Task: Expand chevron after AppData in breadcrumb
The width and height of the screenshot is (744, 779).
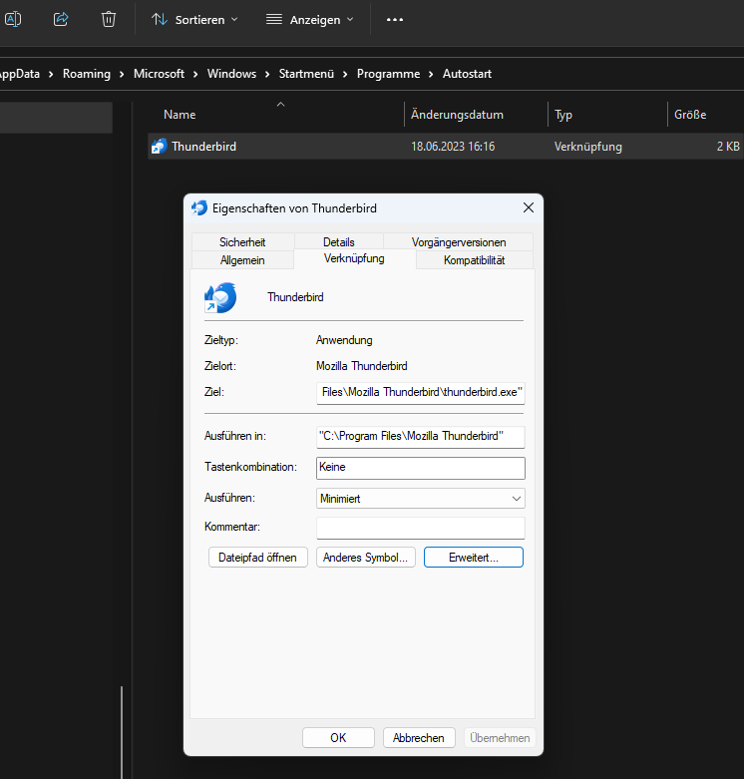Action: click(x=51, y=74)
